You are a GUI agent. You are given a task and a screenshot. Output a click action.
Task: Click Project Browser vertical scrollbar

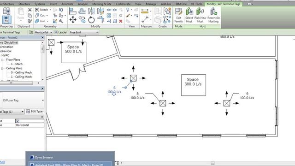point(42,49)
